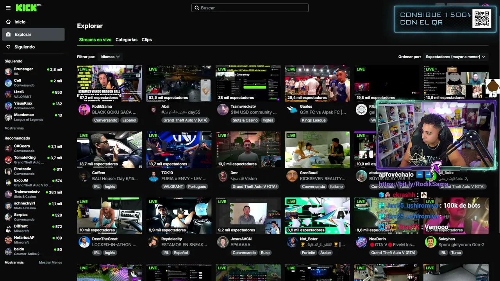Screen dimensions: 500x281
Task: Click the stream title "$1M USD community ..."
Action: 254,112
